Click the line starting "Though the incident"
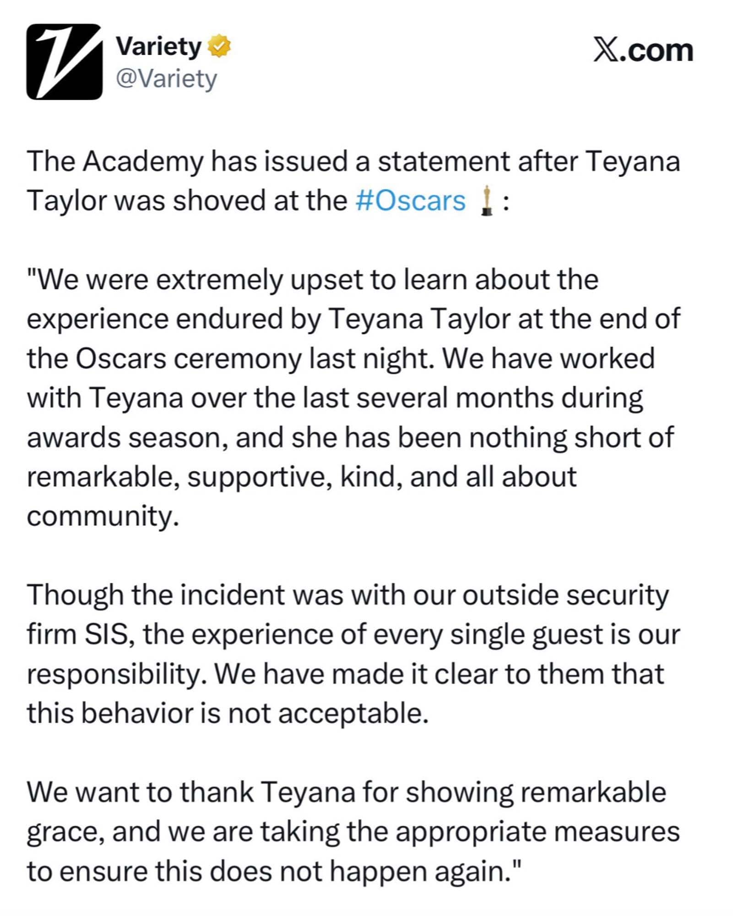Image resolution: width=733 pixels, height=916 pixels. (348, 595)
